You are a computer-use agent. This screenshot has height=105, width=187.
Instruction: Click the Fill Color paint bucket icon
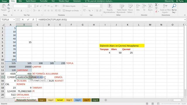[x=34, y=10]
